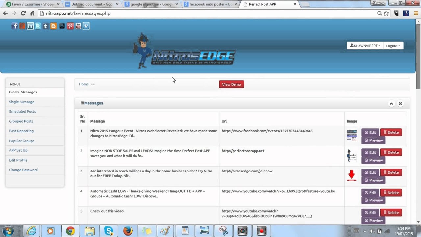Screen dimensions: 421x237
Task: Open the orange Blogger icon in header
Action: 53,26
